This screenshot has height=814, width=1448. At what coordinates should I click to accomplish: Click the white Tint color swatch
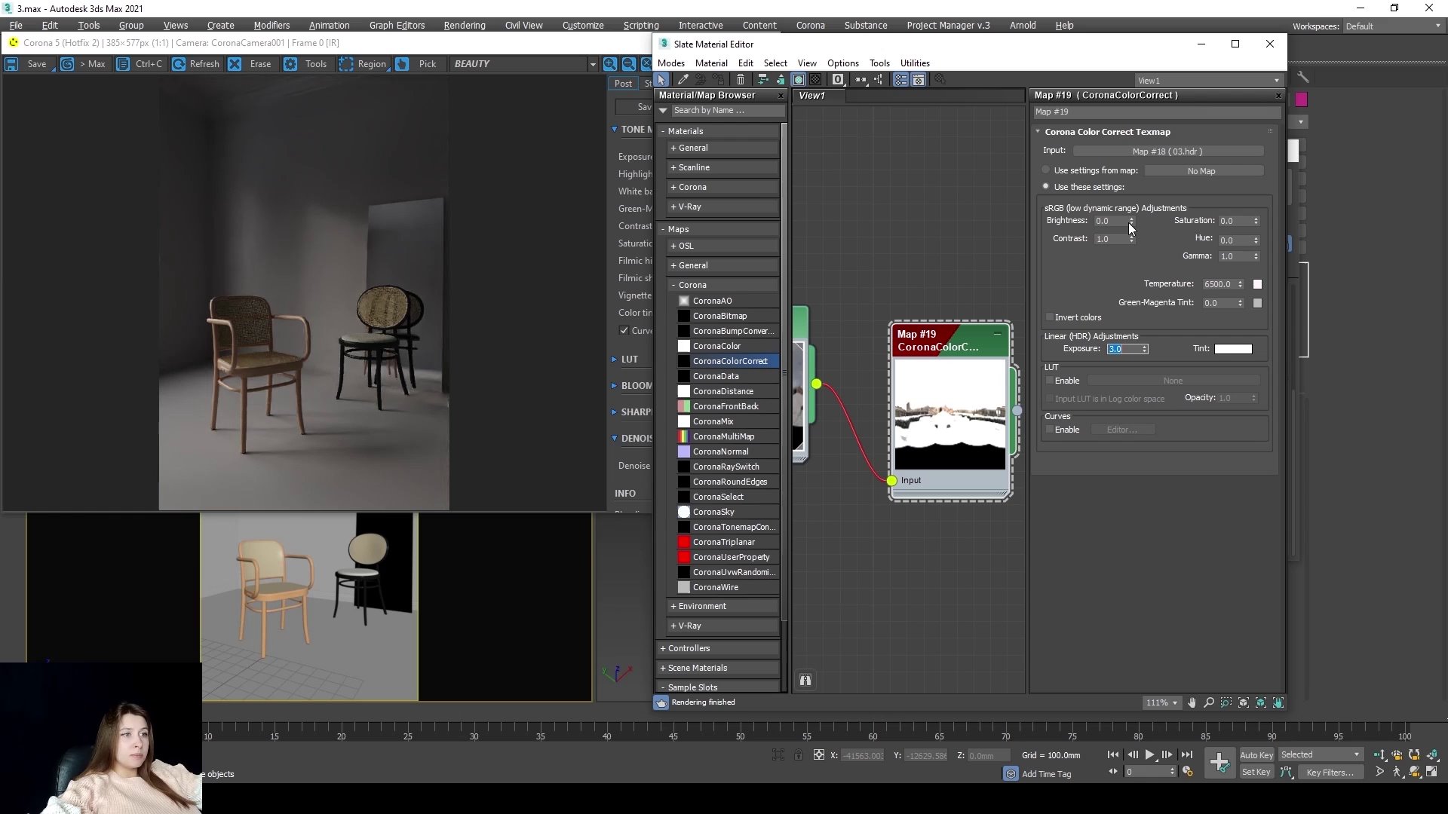pos(1233,349)
